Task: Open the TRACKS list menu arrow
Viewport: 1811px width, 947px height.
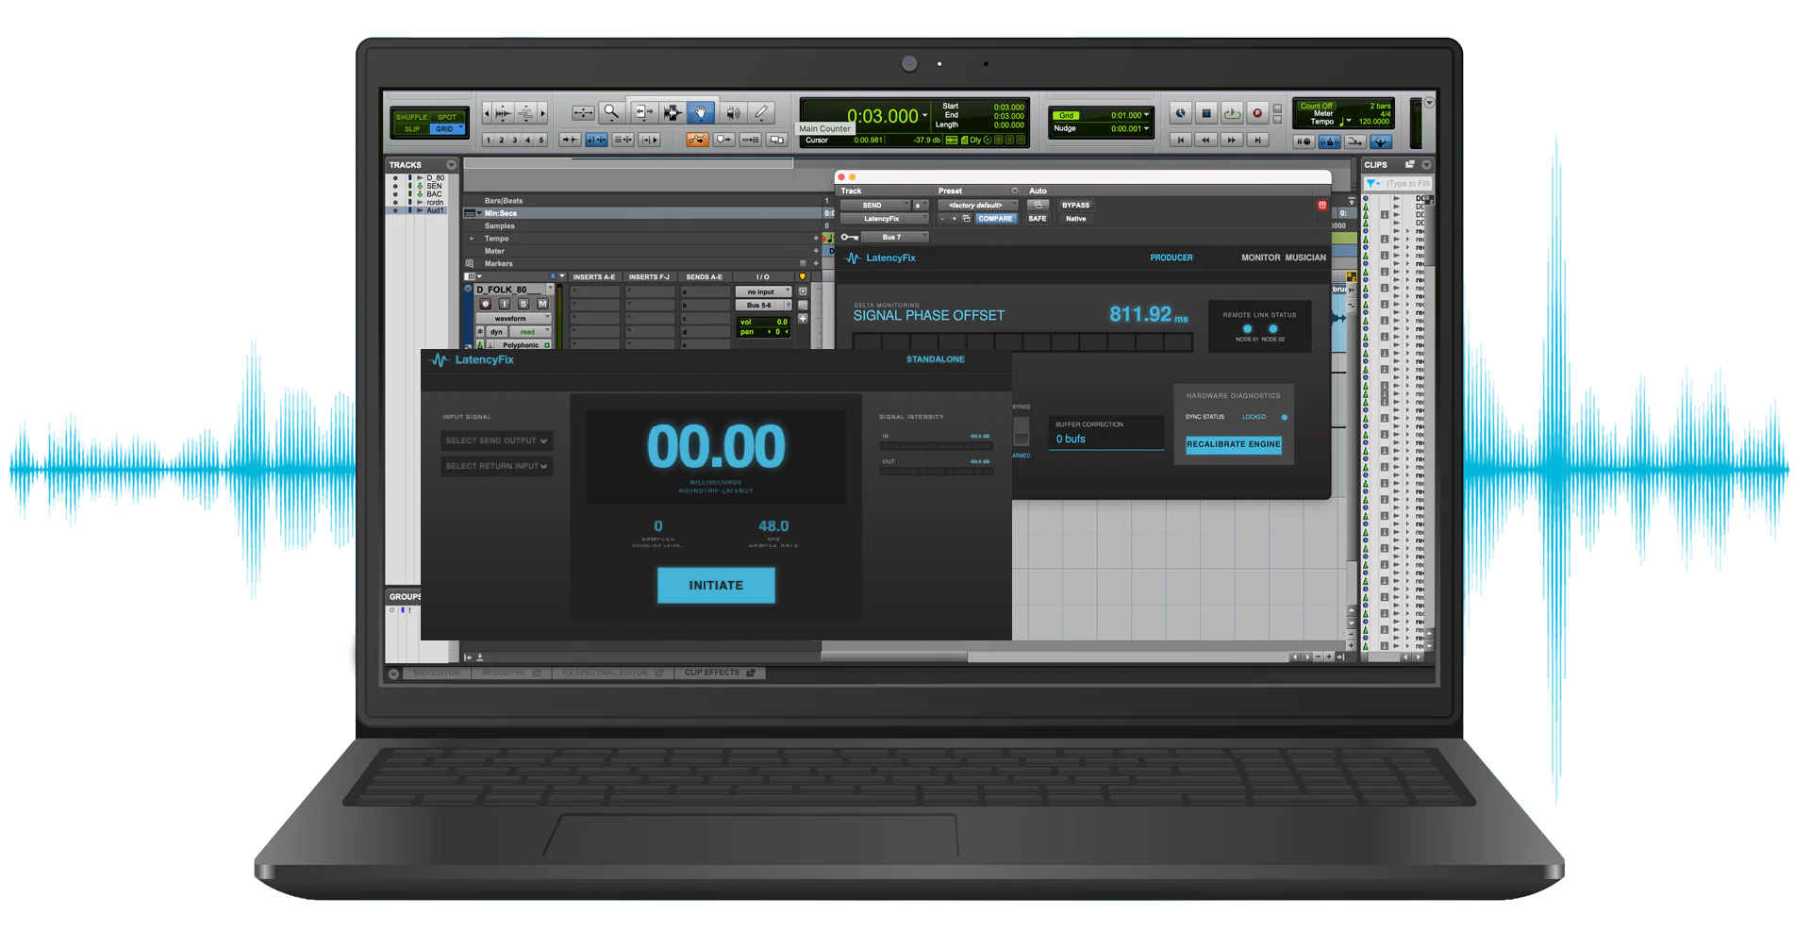Action: coord(452,165)
